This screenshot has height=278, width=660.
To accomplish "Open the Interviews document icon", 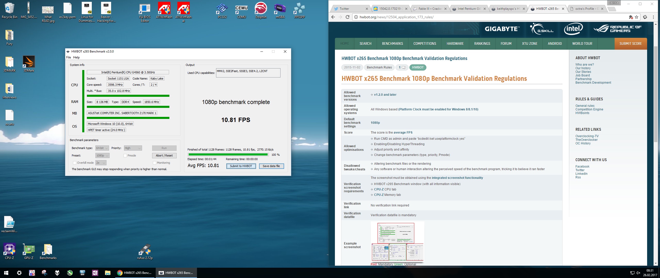I will 9,91.
